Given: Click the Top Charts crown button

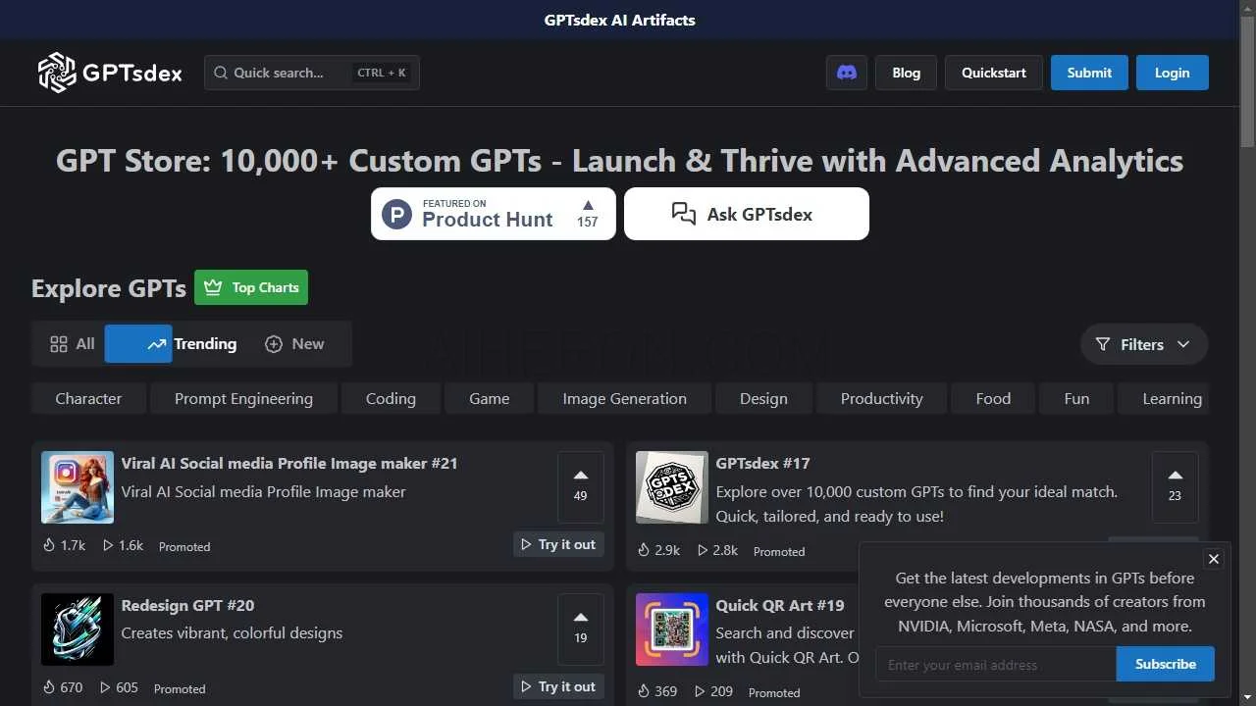Looking at the screenshot, I should click(x=251, y=287).
